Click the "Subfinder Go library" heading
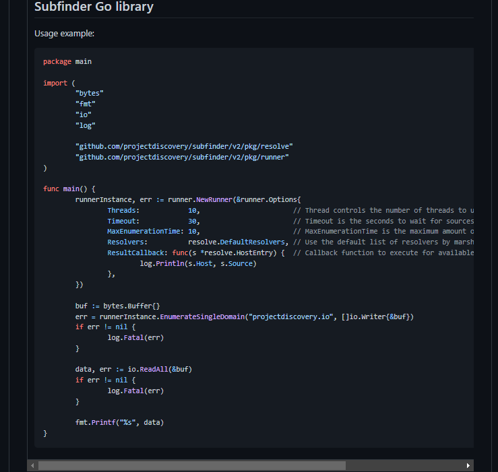 pos(94,7)
